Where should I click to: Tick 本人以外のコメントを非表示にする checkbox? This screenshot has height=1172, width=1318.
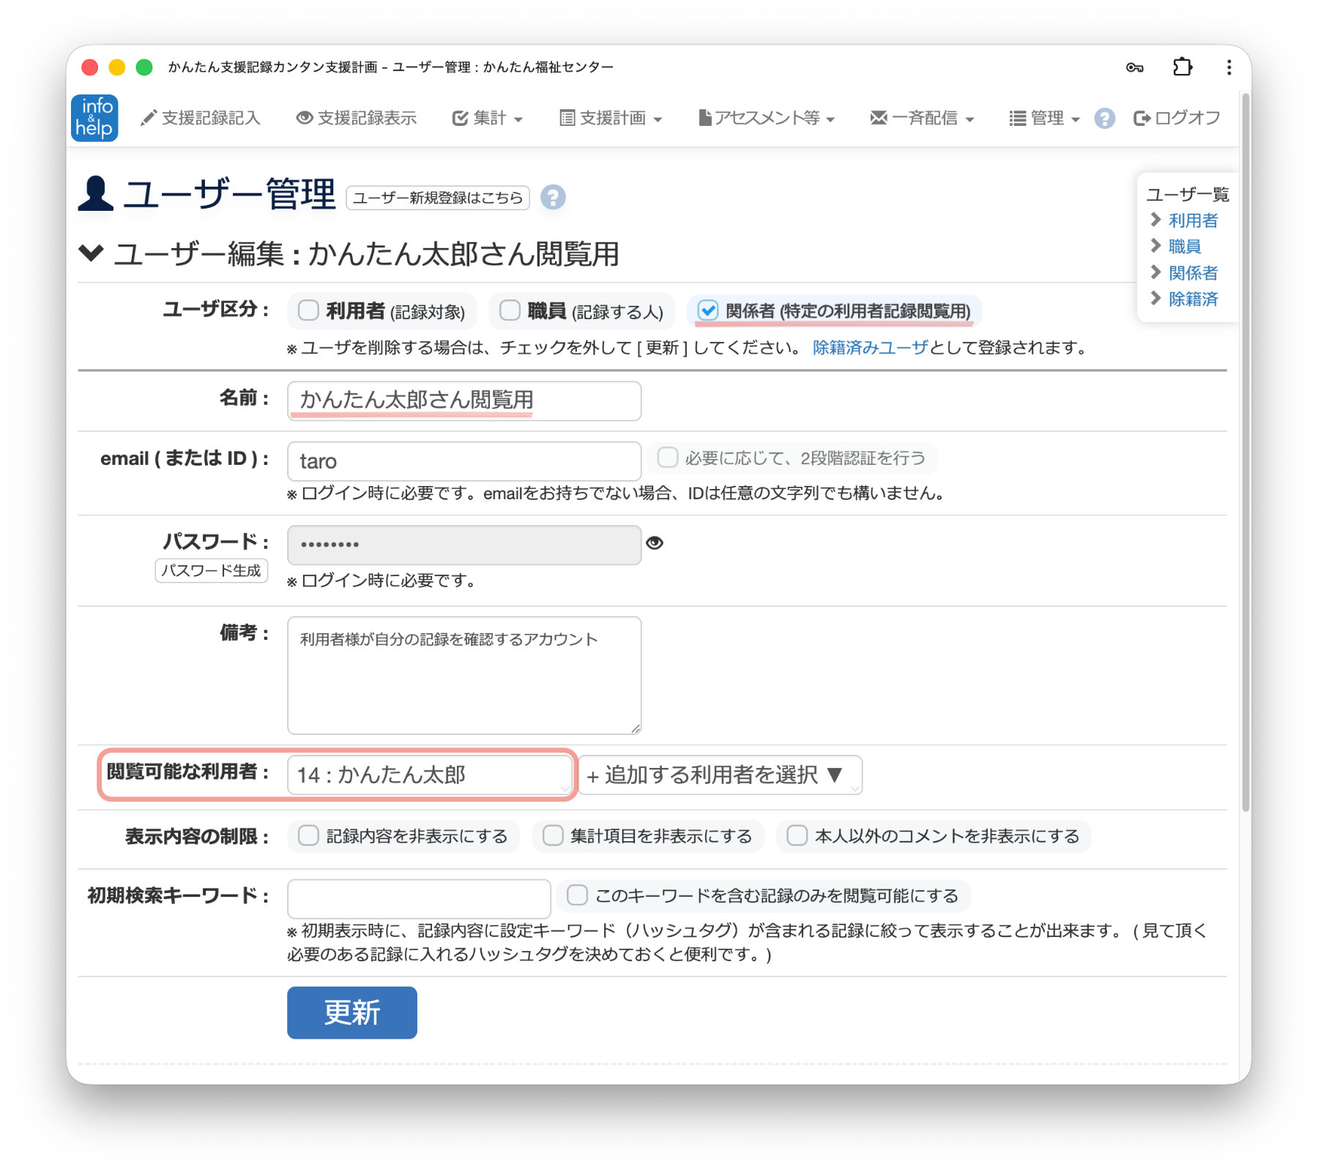pyautogui.click(x=797, y=835)
